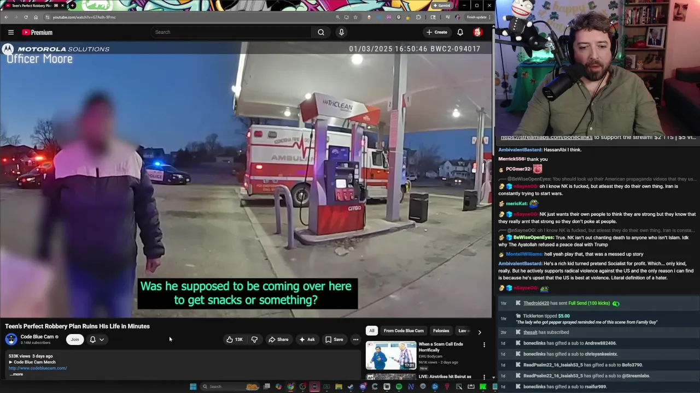Open Chrome from the taskbar
Viewport: 700px width, 393px height.
pyautogui.click(x=290, y=386)
